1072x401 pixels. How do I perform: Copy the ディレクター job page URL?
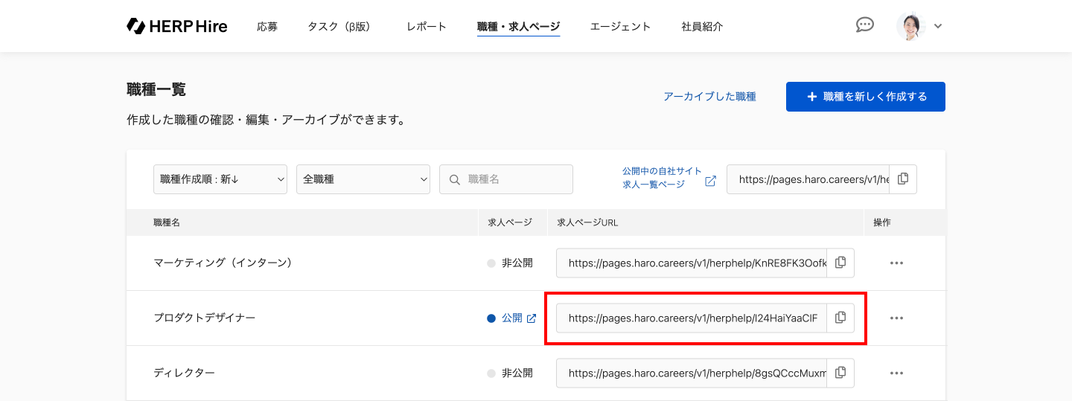tap(840, 373)
